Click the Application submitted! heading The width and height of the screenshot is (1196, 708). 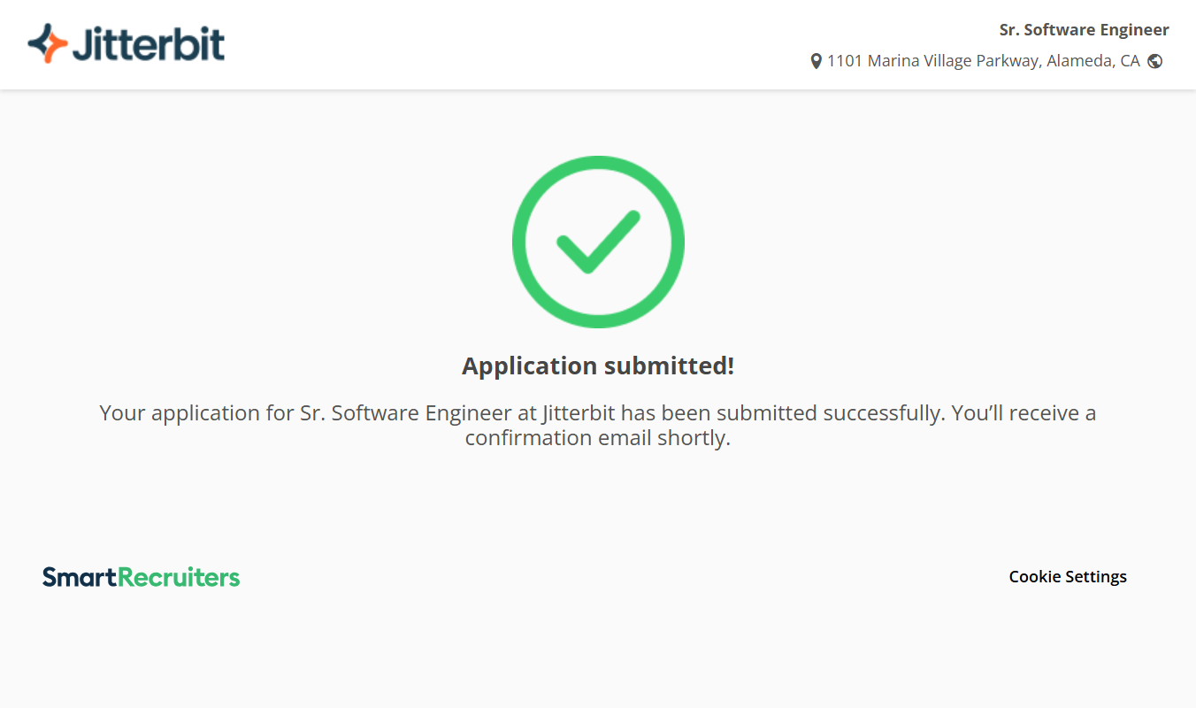coord(598,366)
